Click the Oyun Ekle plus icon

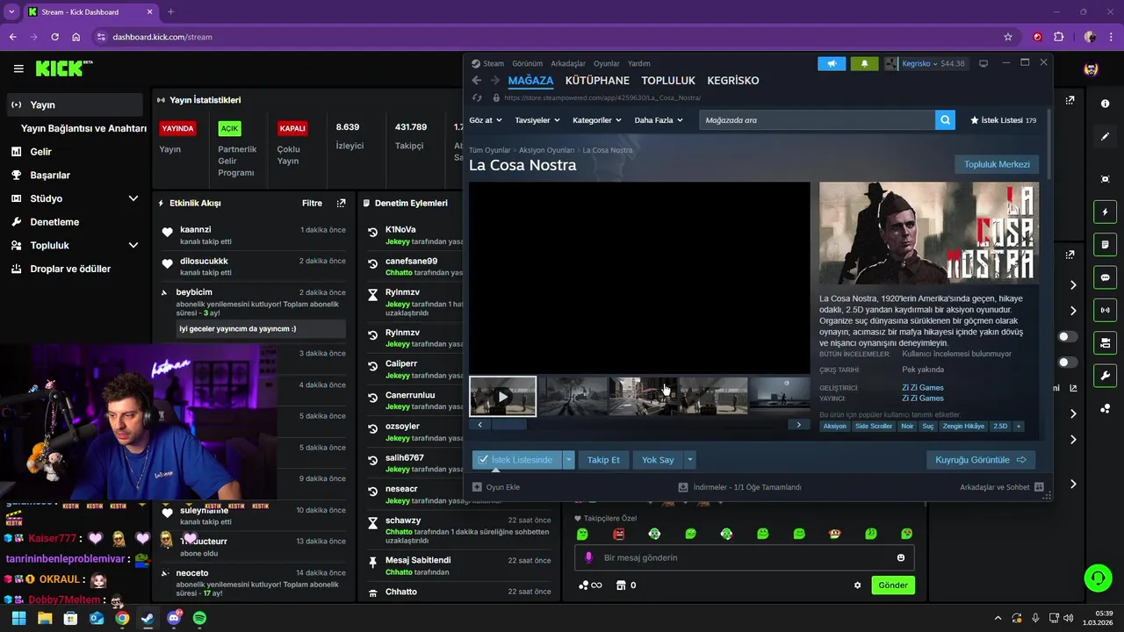(477, 487)
